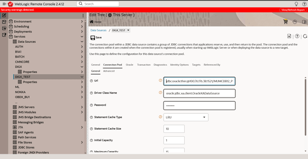308x159 pixels.
Task: Expand the Scheduling tree node
Action: [x=82, y=26]
